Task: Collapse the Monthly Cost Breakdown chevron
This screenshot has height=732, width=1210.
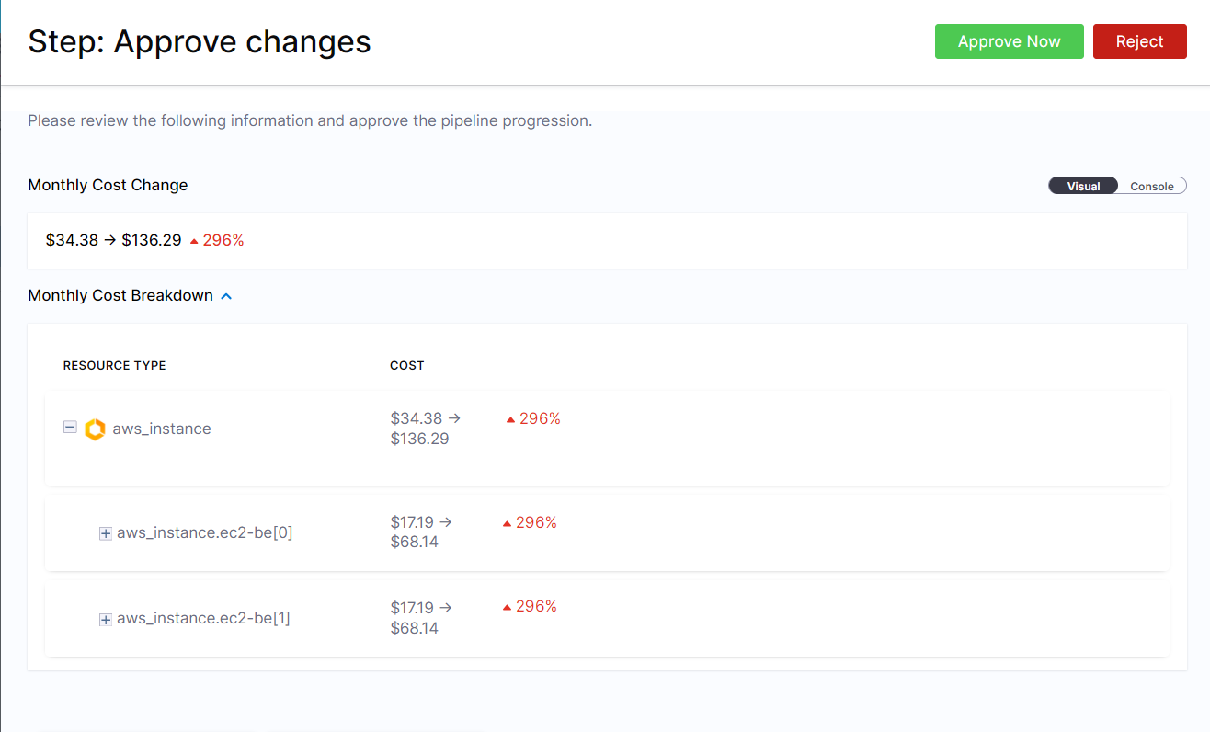Action: tap(226, 296)
